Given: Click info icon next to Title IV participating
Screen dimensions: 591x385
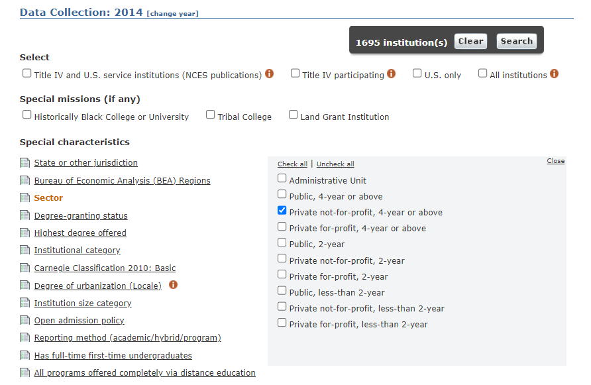Looking at the screenshot, I should point(392,74).
